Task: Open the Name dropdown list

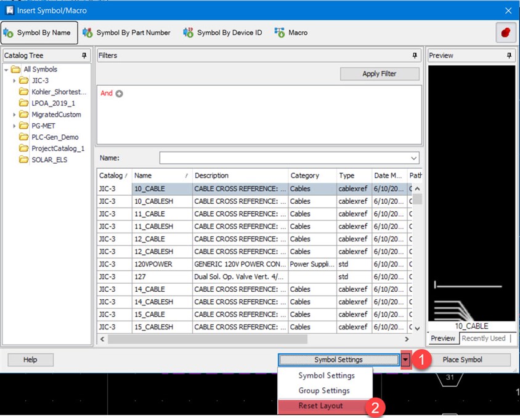Action: tap(414, 158)
